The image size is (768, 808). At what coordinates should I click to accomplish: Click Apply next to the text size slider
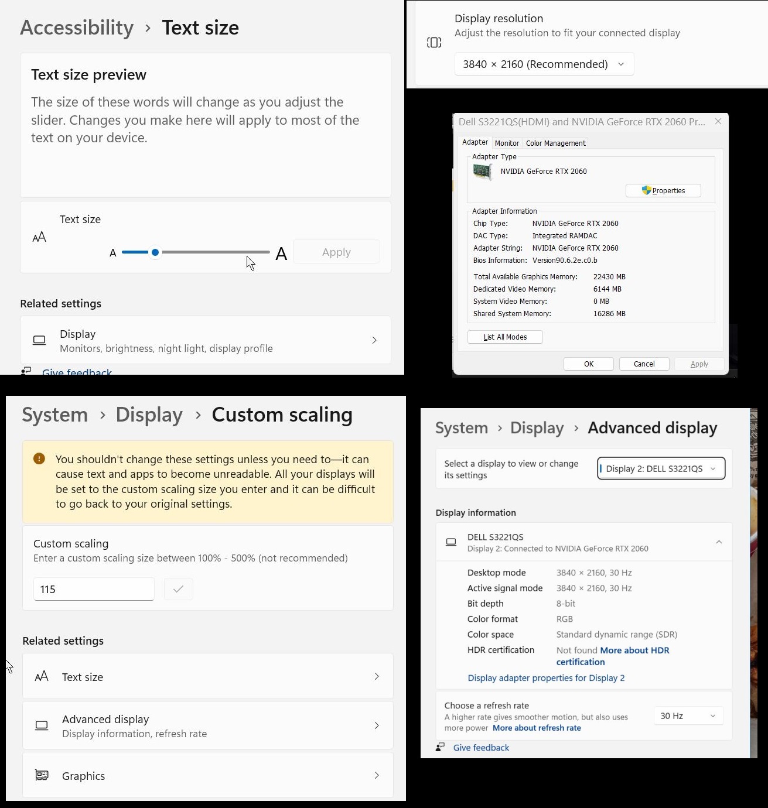336,251
